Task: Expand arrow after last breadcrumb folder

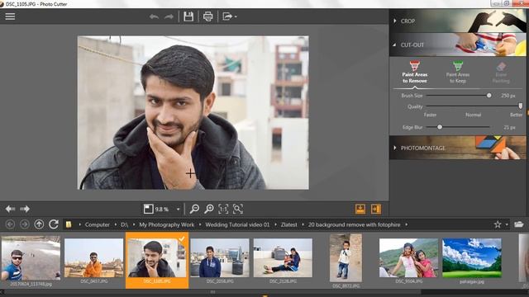Action: [x=406, y=224]
